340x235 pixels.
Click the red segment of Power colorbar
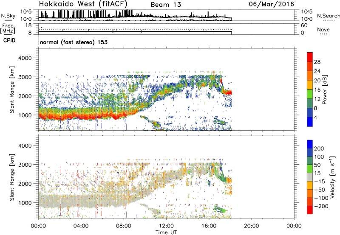310,57
